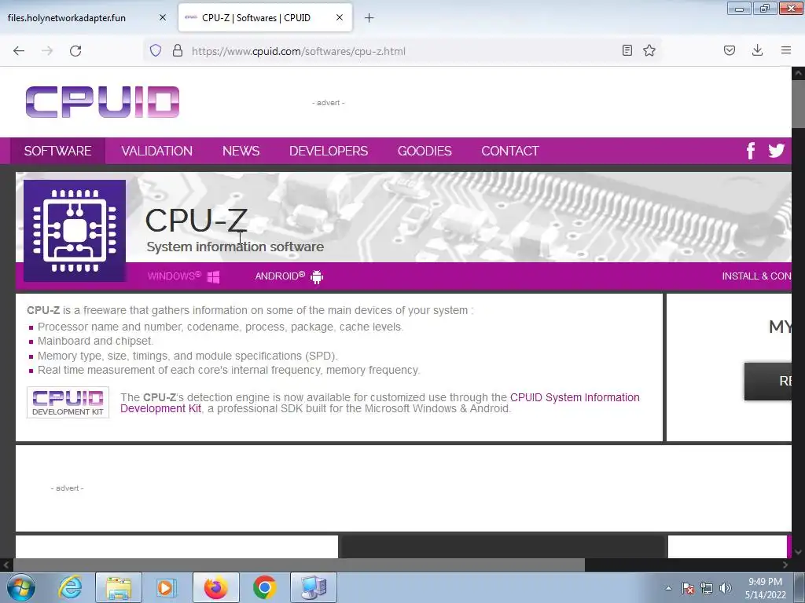
Task: Open the CONTACT navigation item
Action: (509, 151)
